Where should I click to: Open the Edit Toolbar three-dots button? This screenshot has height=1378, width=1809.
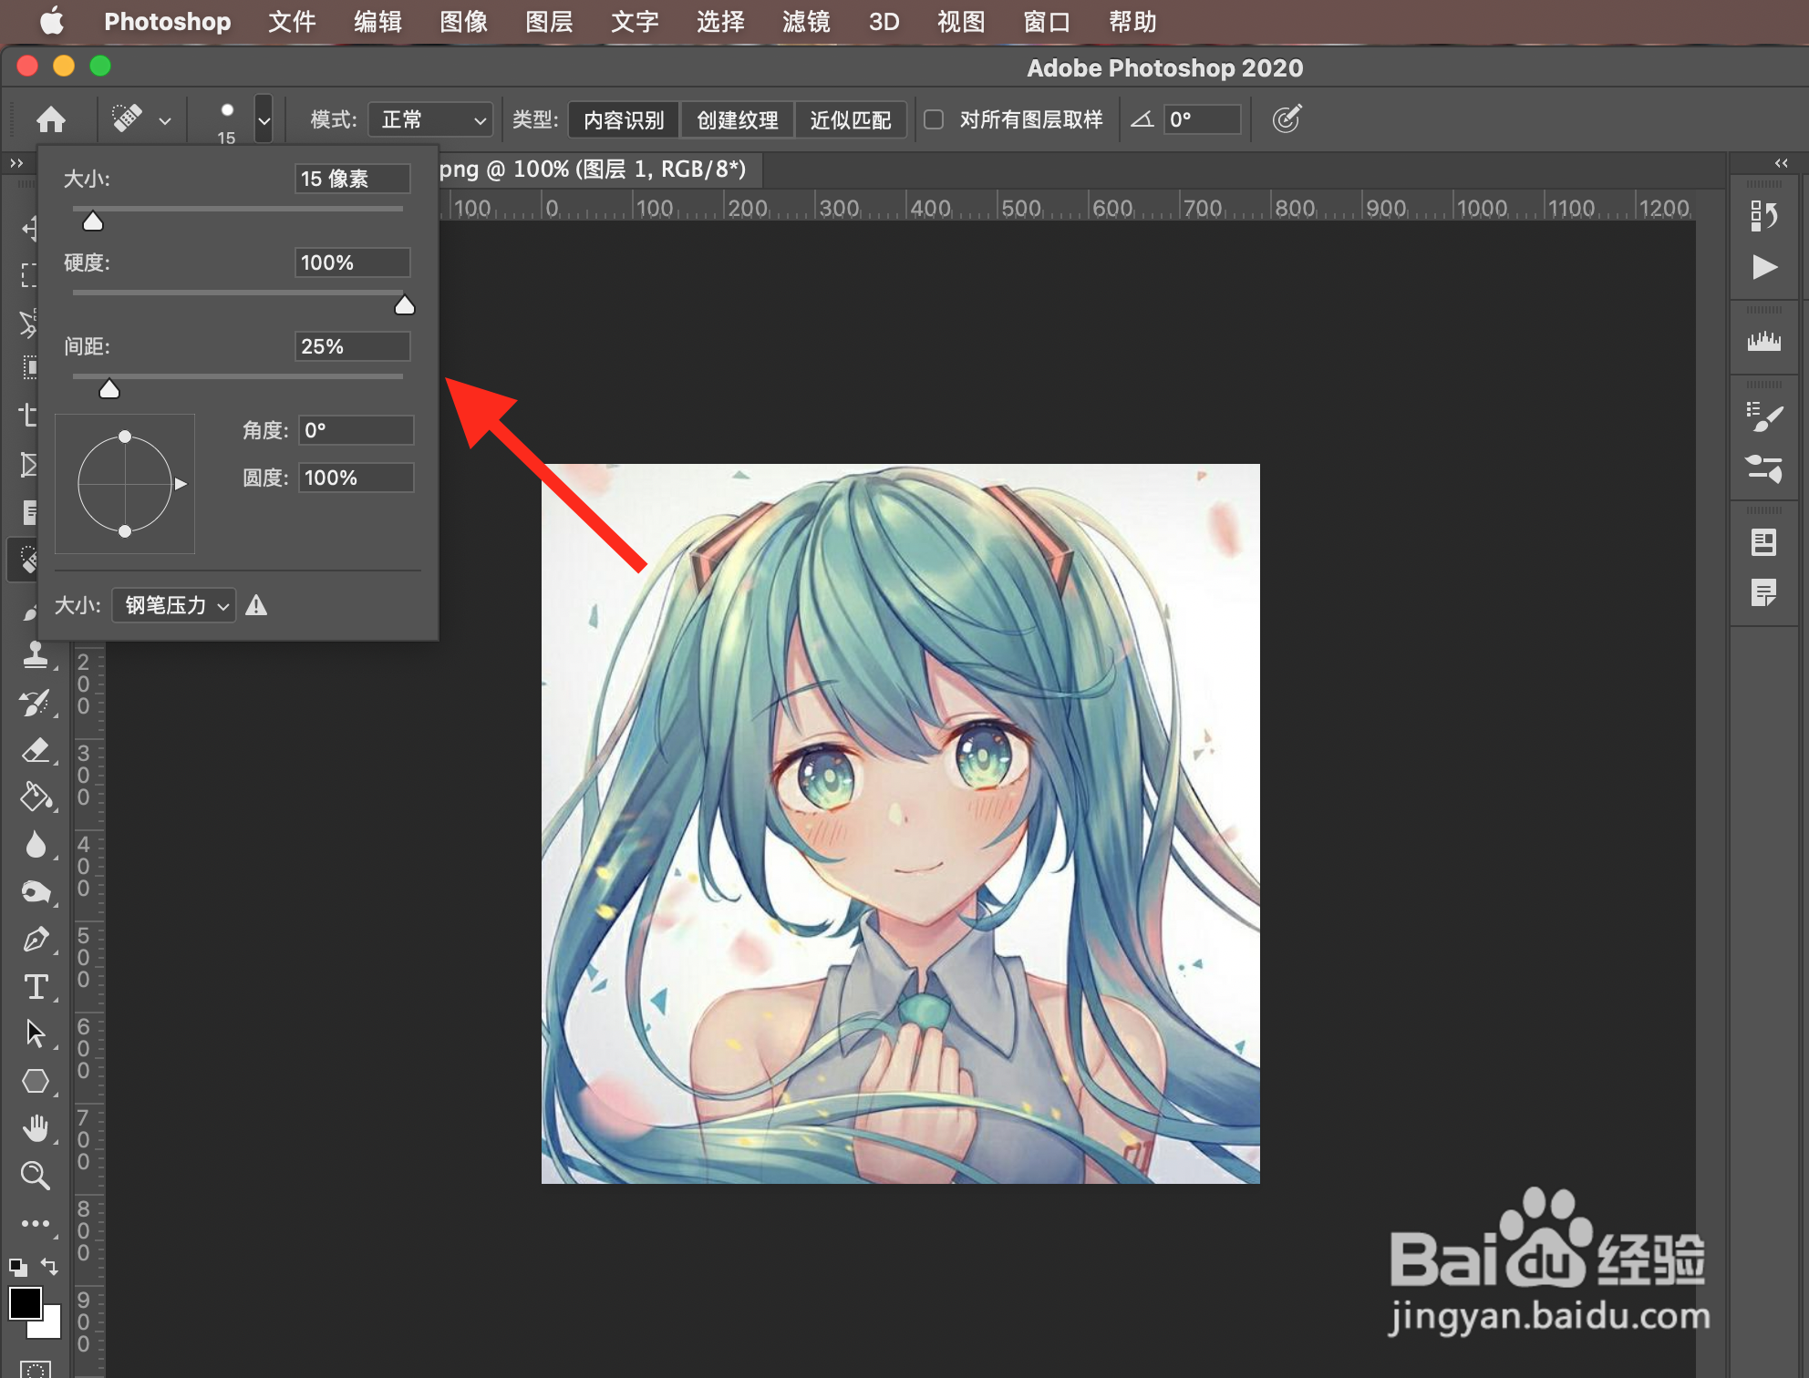(x=36, y=1224)
